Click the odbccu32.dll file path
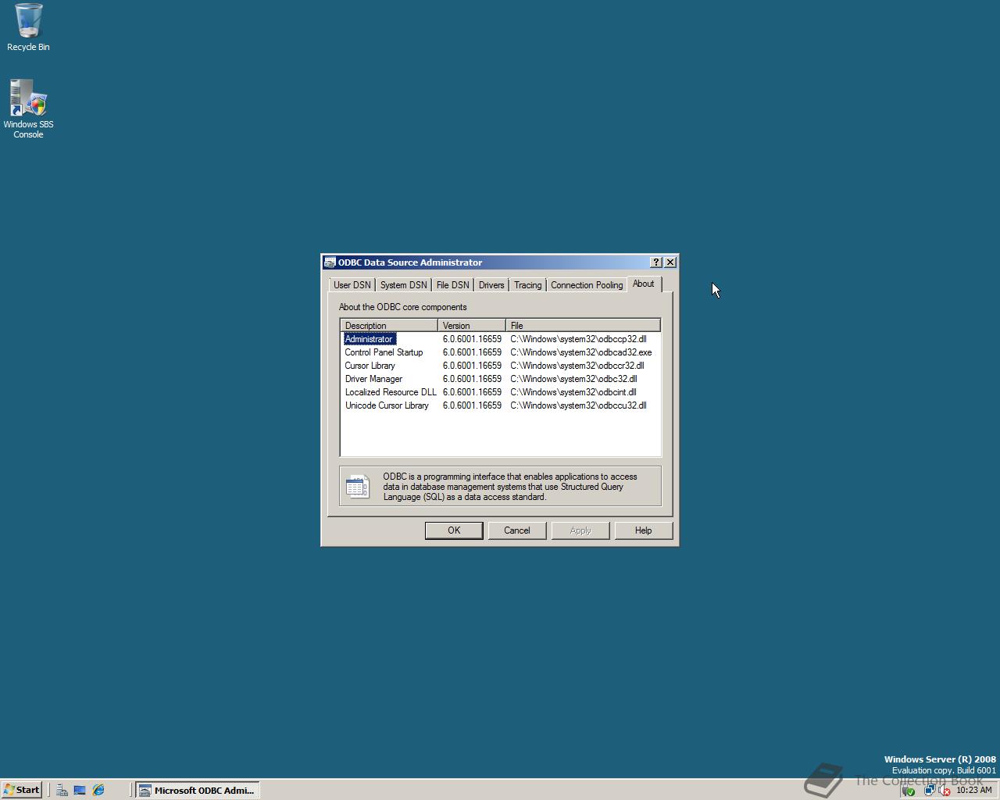1000x800 pixels. [578, 405]
